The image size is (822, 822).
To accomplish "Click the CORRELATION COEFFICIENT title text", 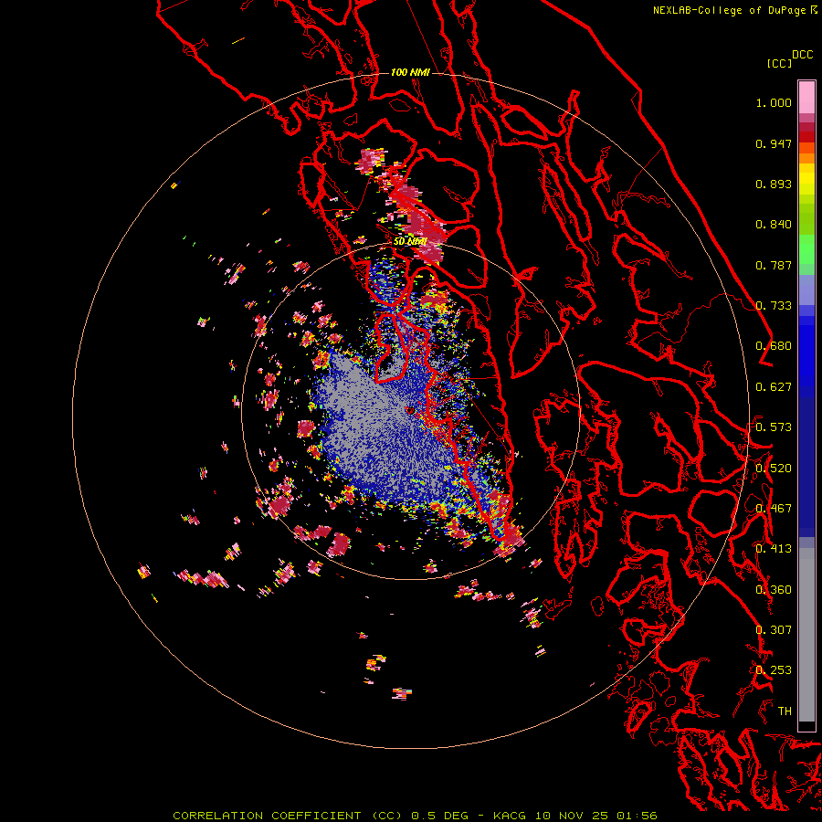I will pos(267,816).
